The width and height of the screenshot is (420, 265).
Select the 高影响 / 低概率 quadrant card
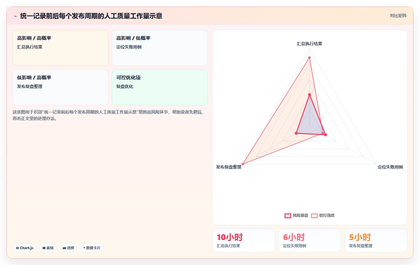(160, 48)
